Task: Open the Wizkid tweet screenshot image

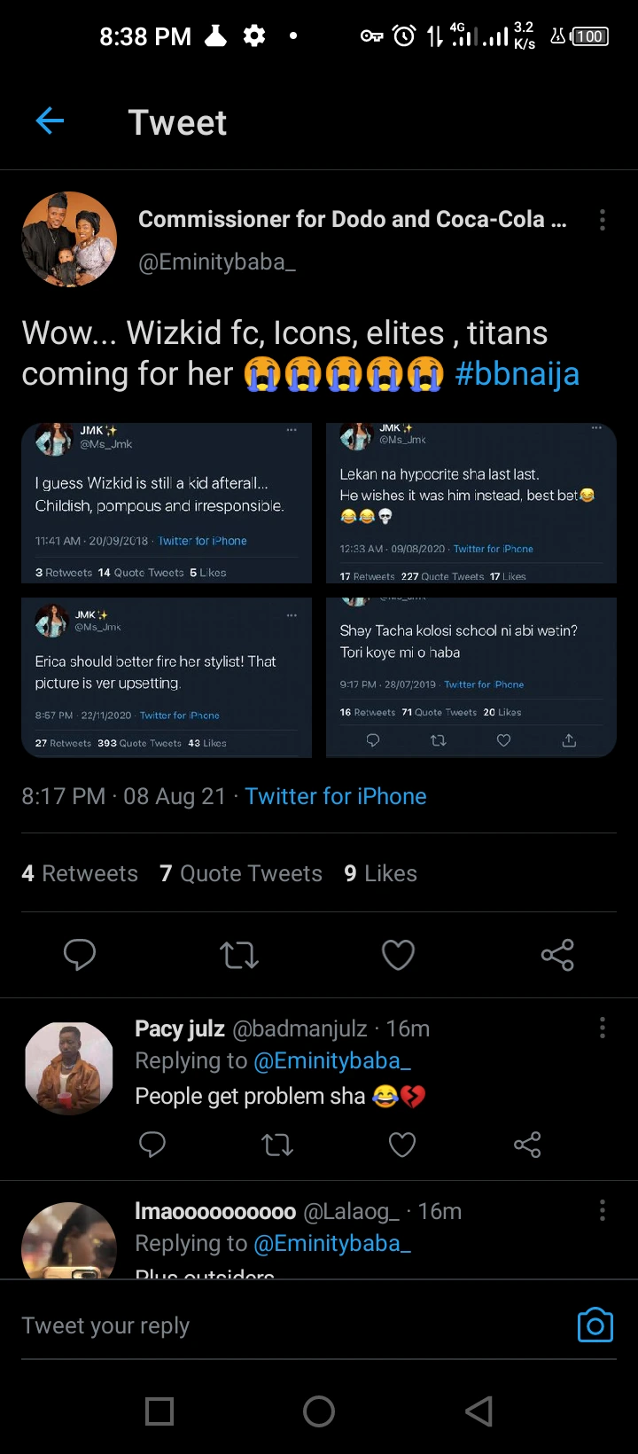Action: (x=167, y=503)
